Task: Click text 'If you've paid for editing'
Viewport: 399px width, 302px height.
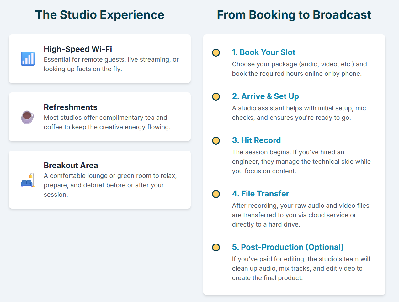Action: 269,259
